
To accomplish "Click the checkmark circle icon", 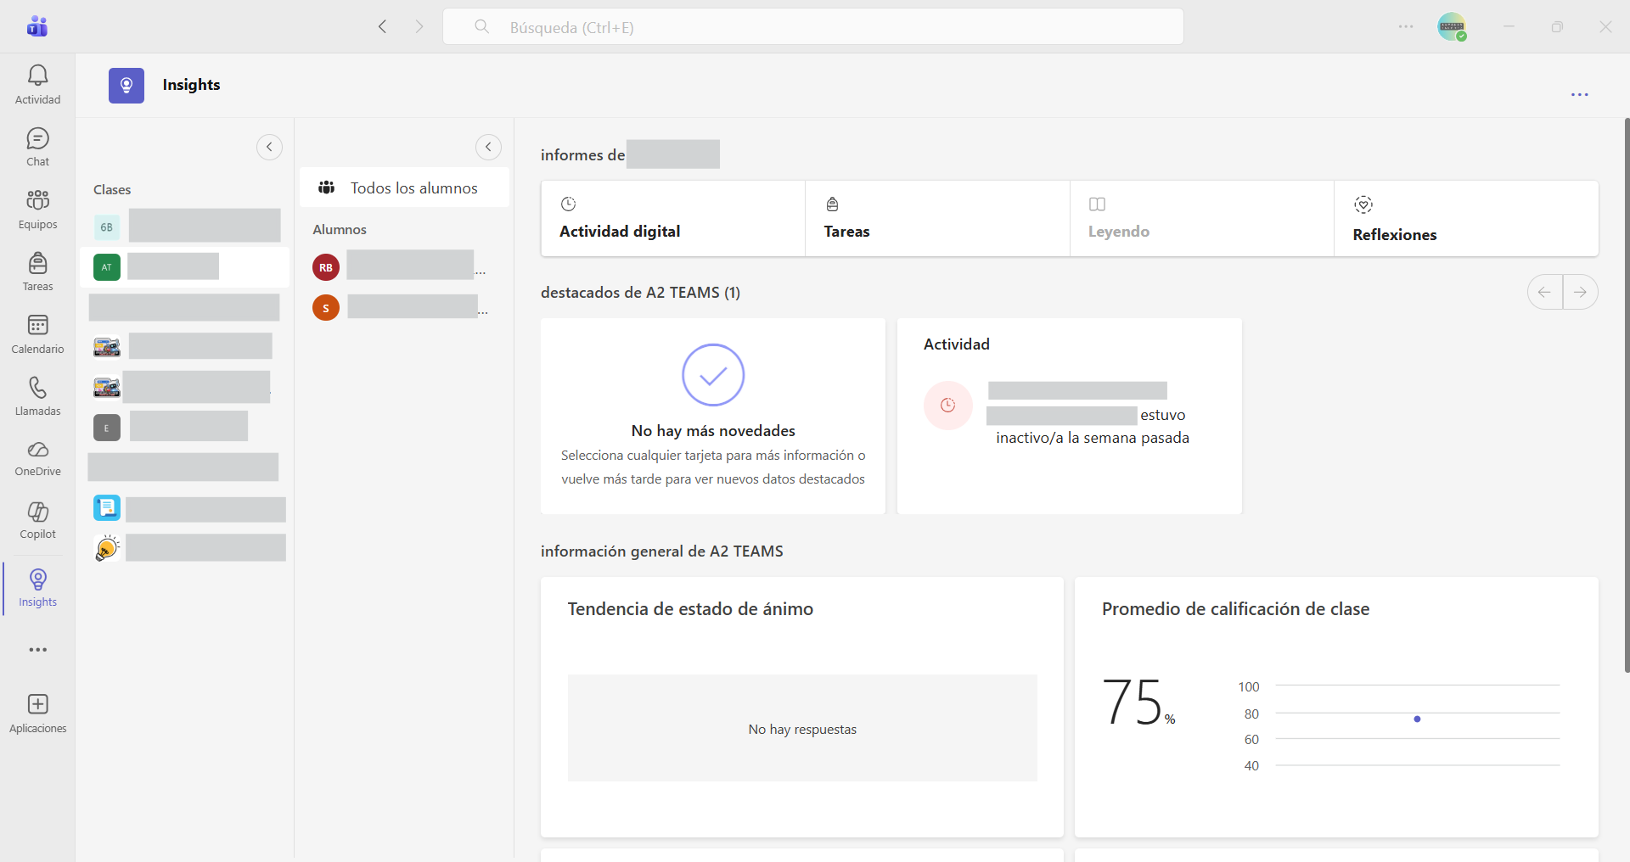I will (x=713, y=375).
